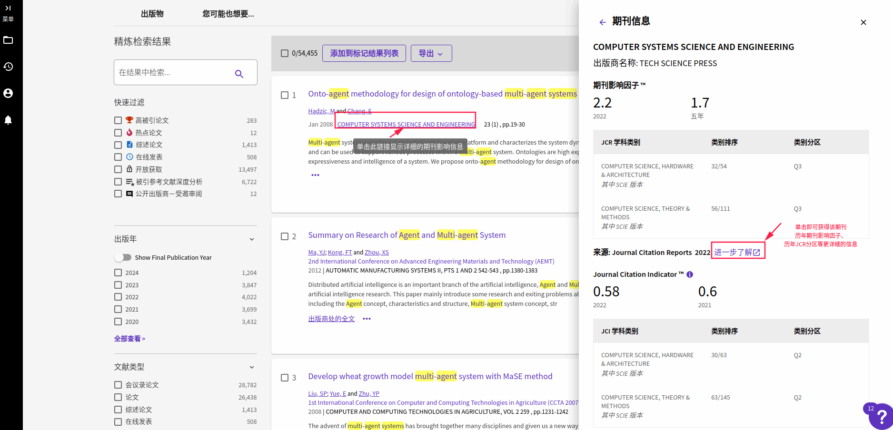Open the search history clock icon
The height and width of the screenshot is (430, 893).
8,67
